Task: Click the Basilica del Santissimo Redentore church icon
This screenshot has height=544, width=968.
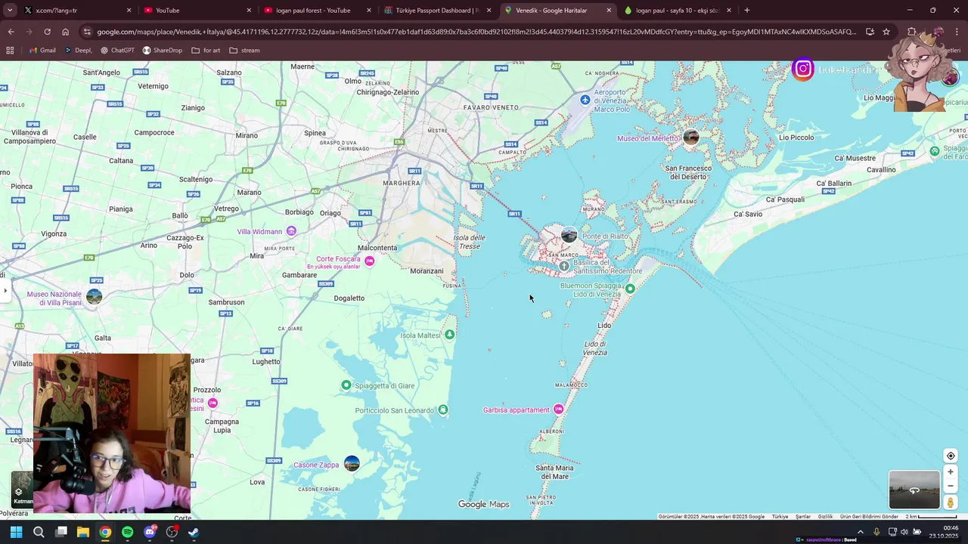Action: point(564,266)
